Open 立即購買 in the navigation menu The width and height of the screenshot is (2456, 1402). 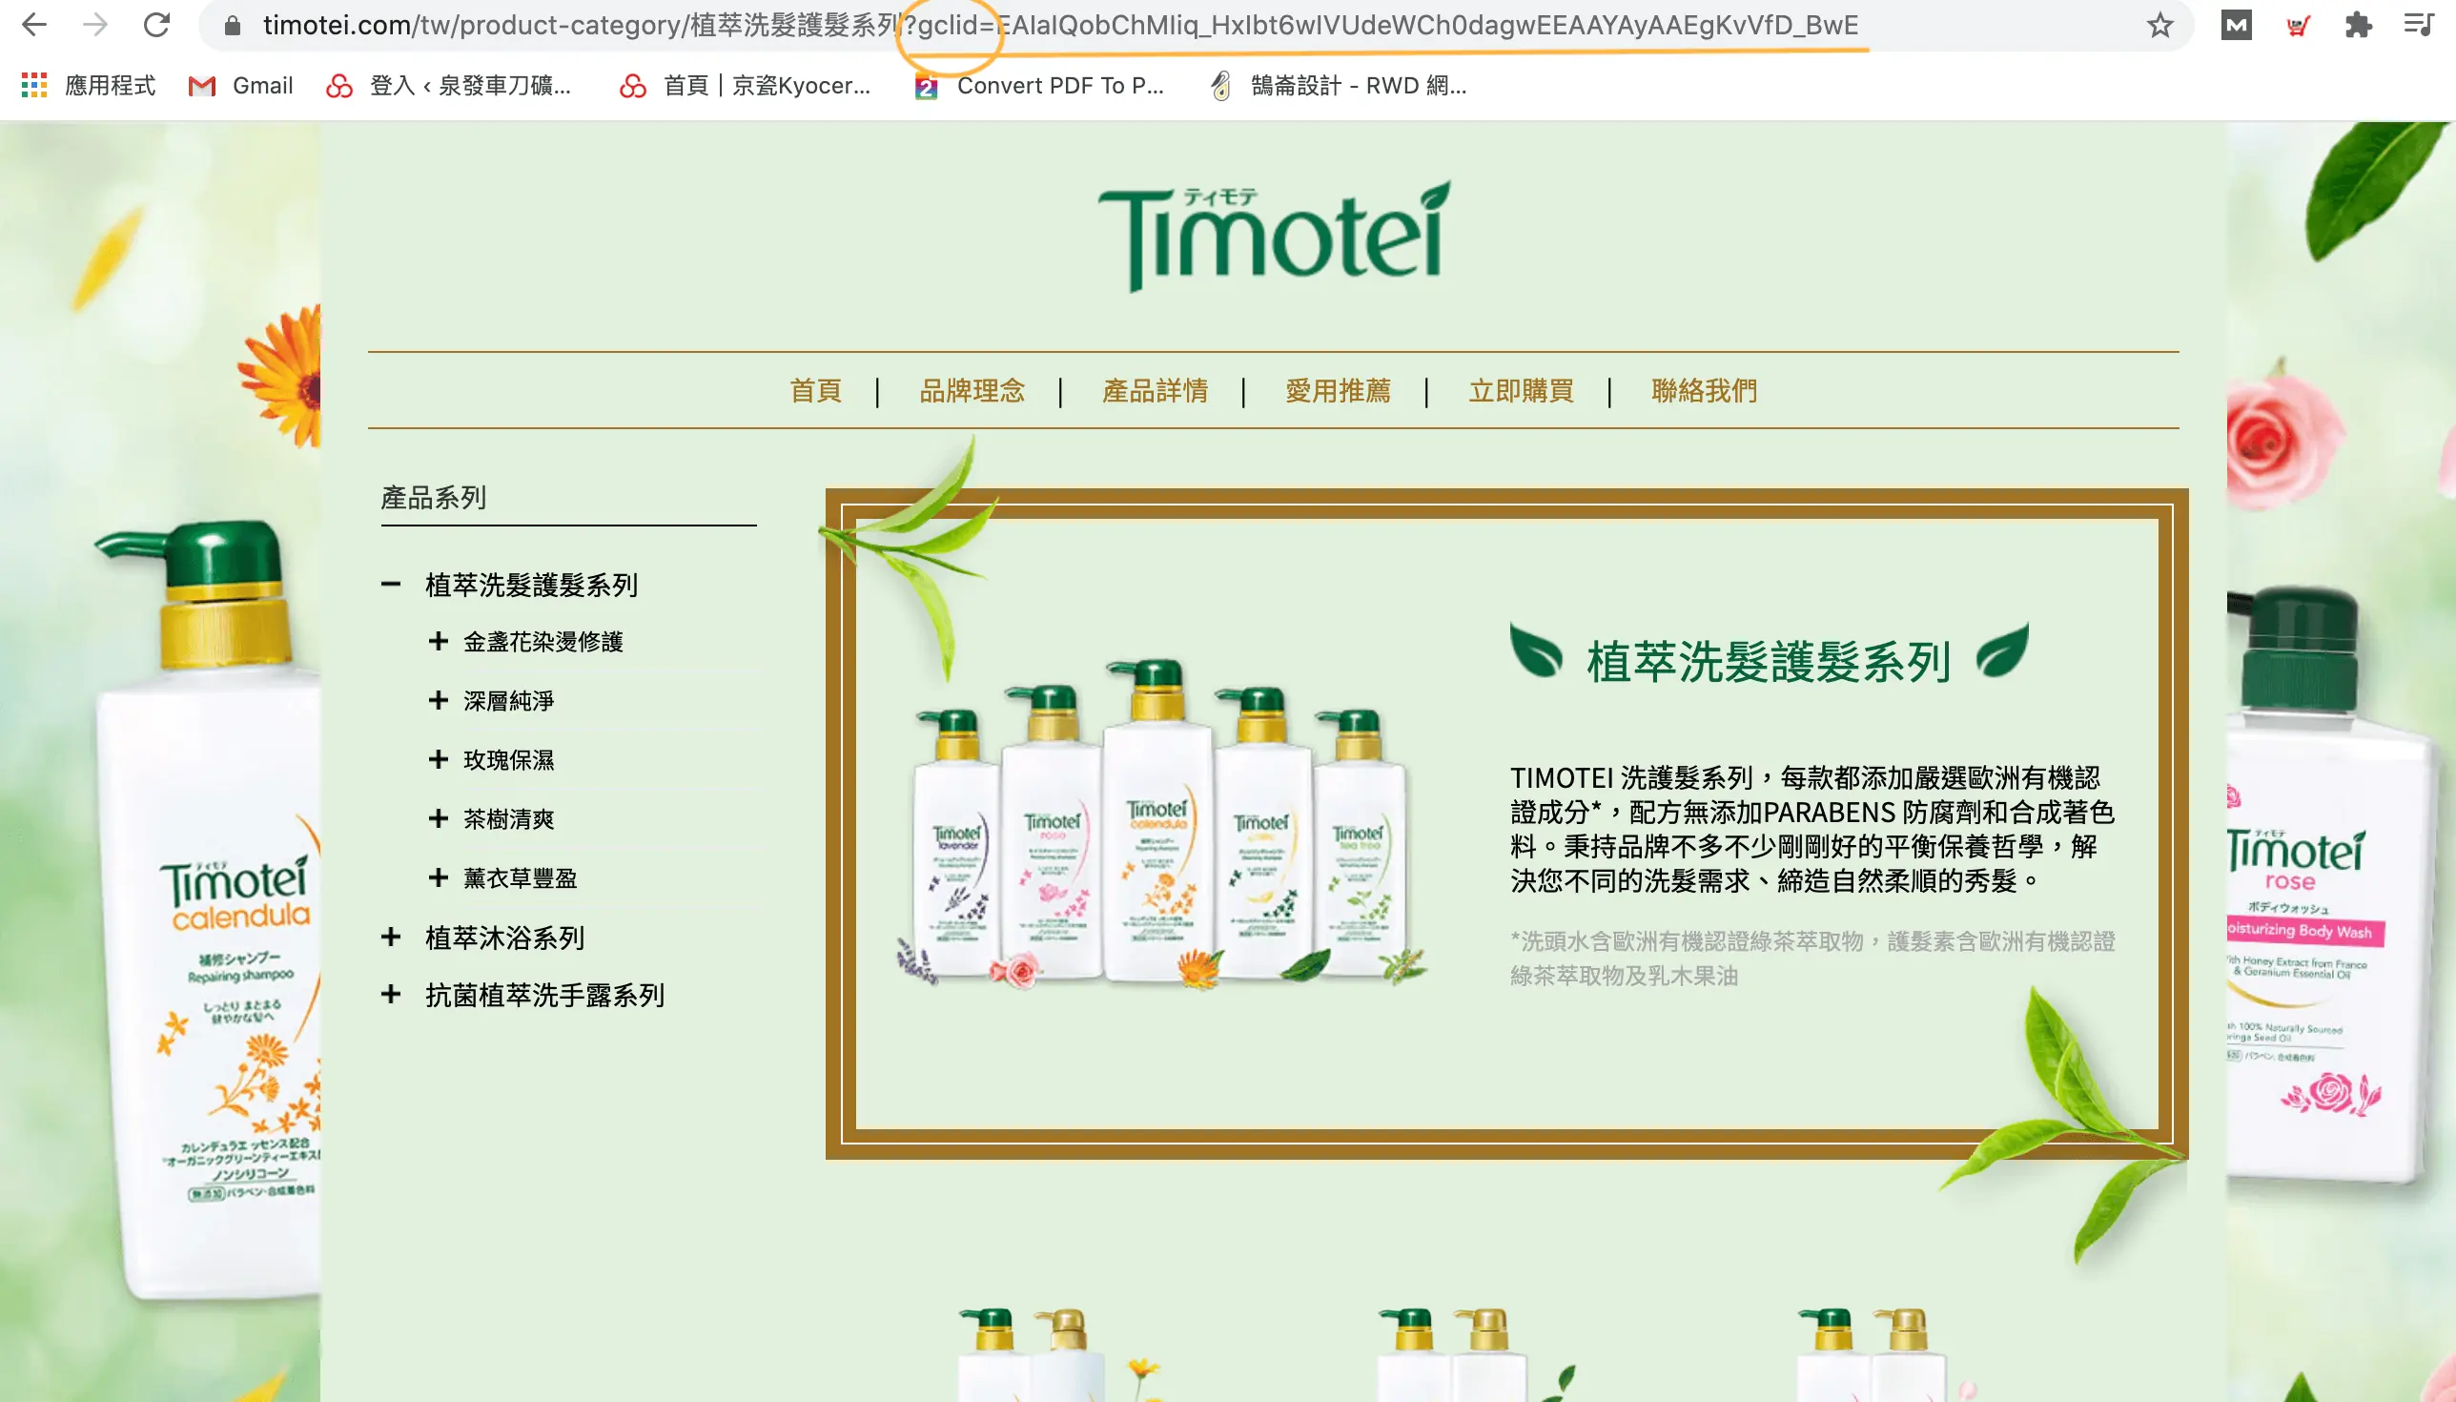[x=1521, y=391]
